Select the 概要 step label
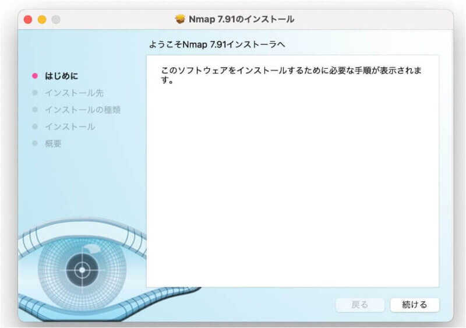 (53, 143)
